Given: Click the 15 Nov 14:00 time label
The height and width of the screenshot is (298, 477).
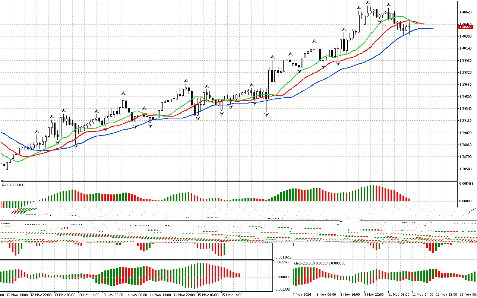Looking at the screenshot, I should 232,295.
